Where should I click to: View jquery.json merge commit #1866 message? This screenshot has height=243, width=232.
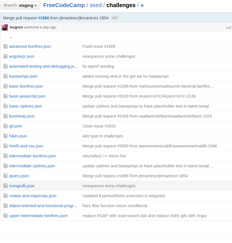(135, 176)
